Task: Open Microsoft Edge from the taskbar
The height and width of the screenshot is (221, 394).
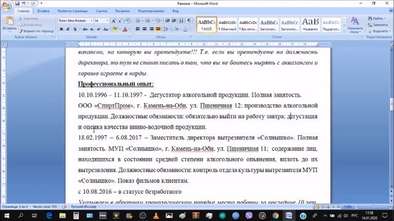Action: tap(49, 215)
